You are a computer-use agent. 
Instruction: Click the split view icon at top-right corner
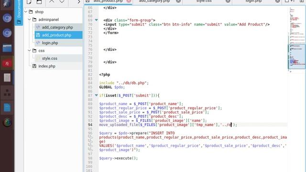pos(302,1)
